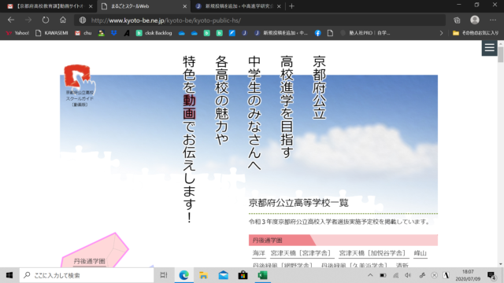This screenshot has height=283, width=504.
Task: Open the black letter A bookmark icon
Action: (x=127, y=33)
